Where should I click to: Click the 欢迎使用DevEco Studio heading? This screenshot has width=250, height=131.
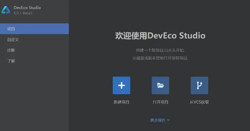point(160,35)
